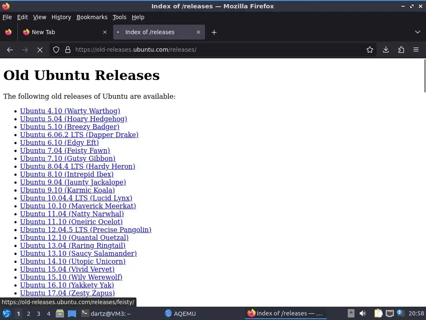
Task: Show desktop via taskbar blue icon
Action: click(72, 313)
